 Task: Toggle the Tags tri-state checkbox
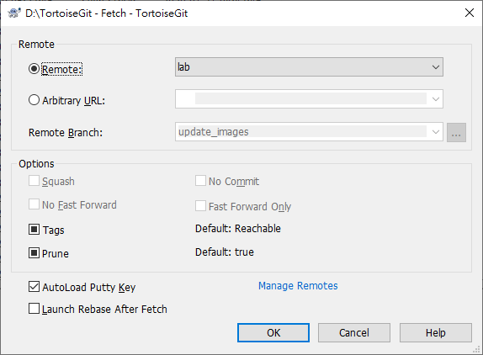pyautogui.click(x=34, y=230)
